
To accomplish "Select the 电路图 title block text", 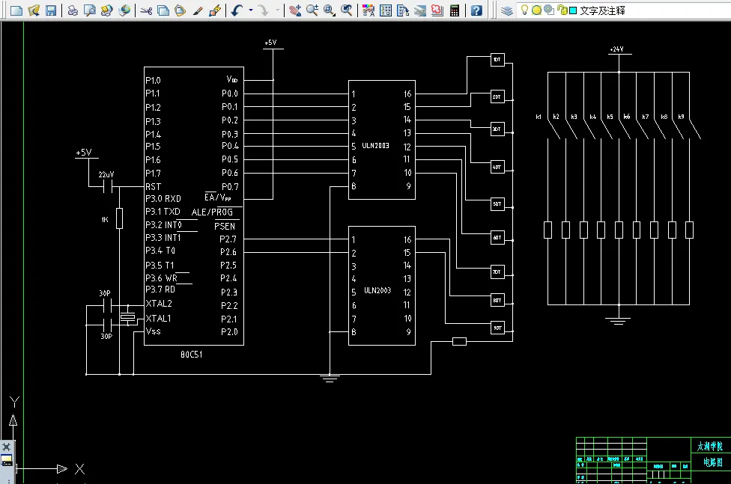I will (713, 462).
